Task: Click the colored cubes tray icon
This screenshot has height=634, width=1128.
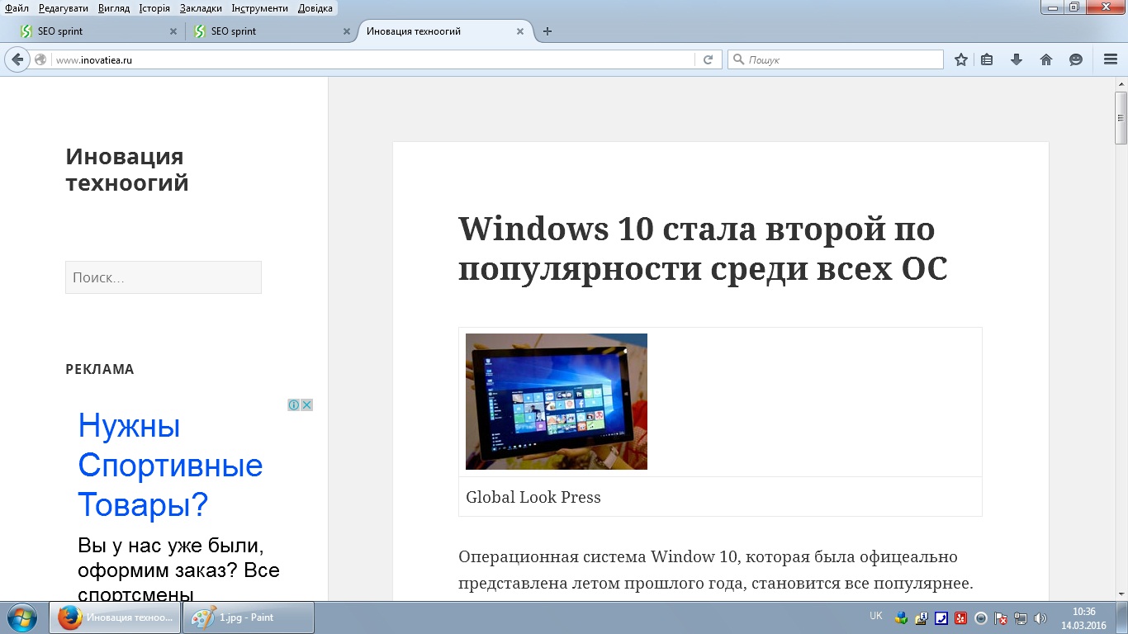Action: [902, 617]
